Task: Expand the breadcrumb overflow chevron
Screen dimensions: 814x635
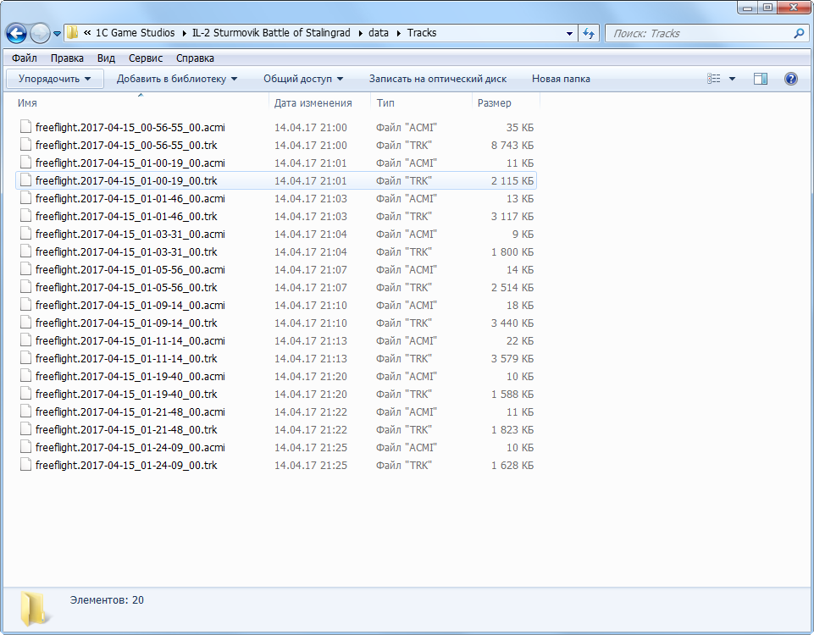Action: (87, 33)
